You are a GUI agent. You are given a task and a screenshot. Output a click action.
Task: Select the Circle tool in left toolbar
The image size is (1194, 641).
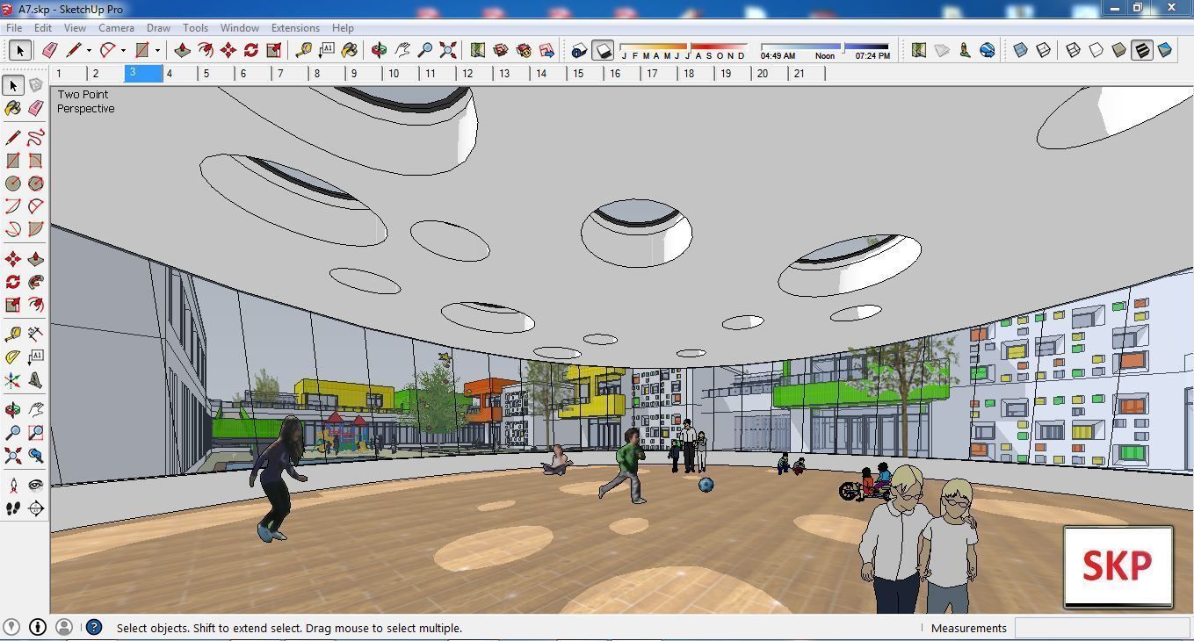tap(13, 184)
